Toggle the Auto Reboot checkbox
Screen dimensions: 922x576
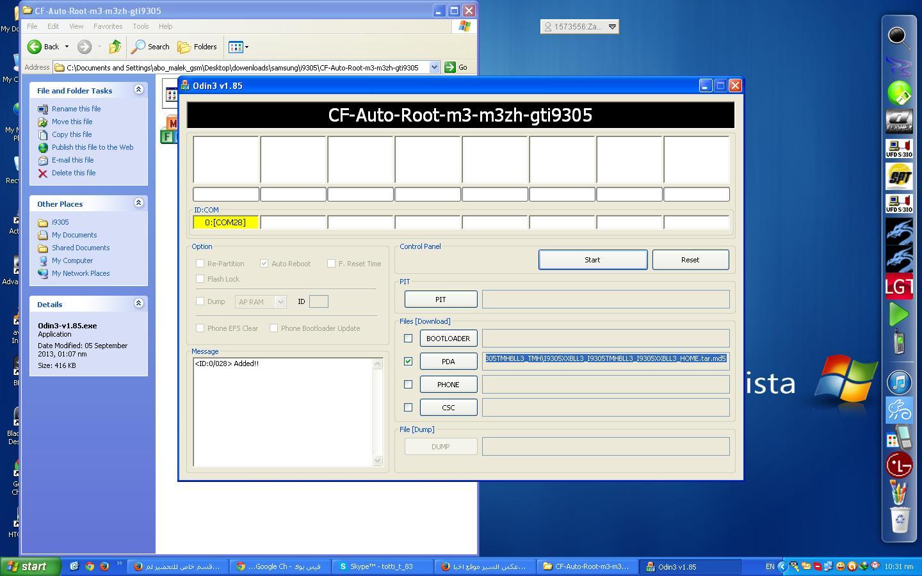264,264
